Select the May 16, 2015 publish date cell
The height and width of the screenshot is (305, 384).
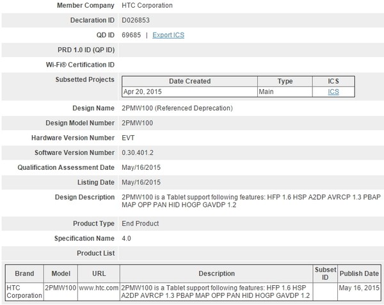pyautogui.click(x=359, y=286)
